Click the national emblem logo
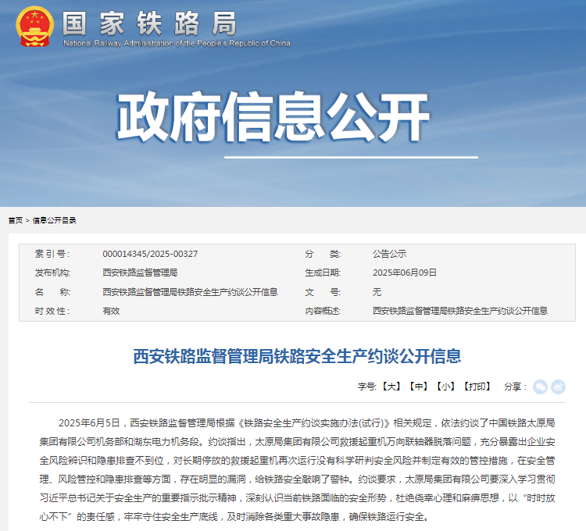This screenshot has height=531, width=586. (x=34, y=26)
